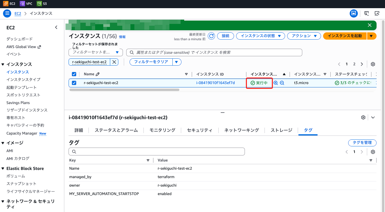This screenshot has width=385, height=212.
Task: Uncheck the r-sekiguchi-test-ec2 row checkbox
Action: 74,83
